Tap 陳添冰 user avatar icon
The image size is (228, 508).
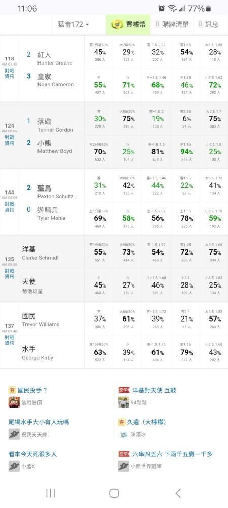tap(123, 434)
